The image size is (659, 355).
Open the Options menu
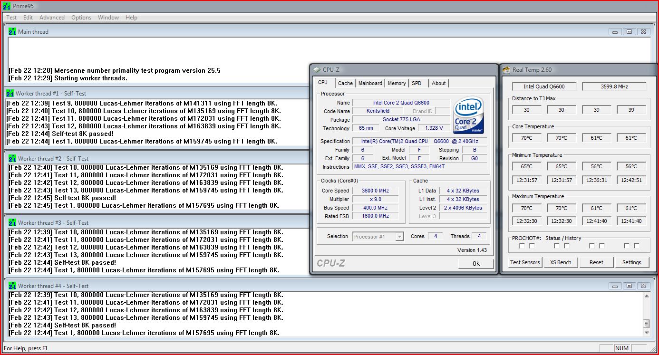[81, 18]
